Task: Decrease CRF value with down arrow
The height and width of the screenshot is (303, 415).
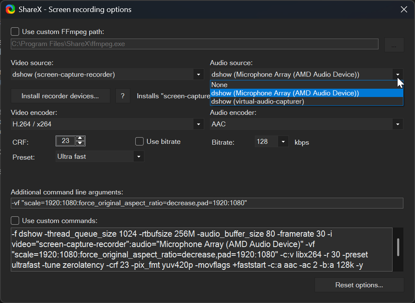Action: tap(80, 143)
